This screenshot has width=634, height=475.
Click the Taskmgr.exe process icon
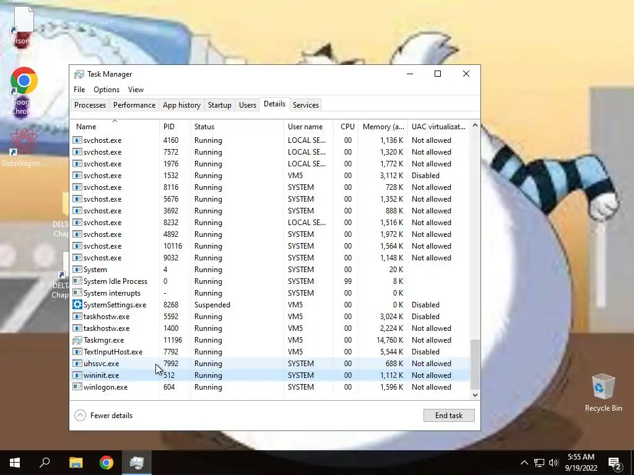[x=77, y=340]
